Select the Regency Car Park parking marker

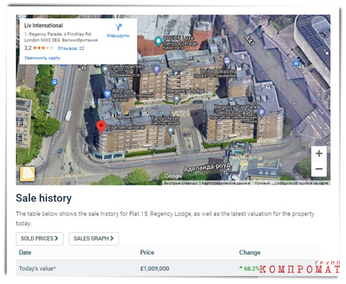pos(262,113)
